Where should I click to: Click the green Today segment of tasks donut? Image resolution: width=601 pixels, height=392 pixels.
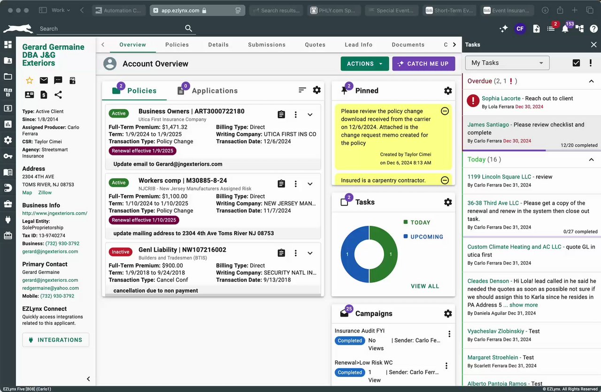click(x=391, y=254)
